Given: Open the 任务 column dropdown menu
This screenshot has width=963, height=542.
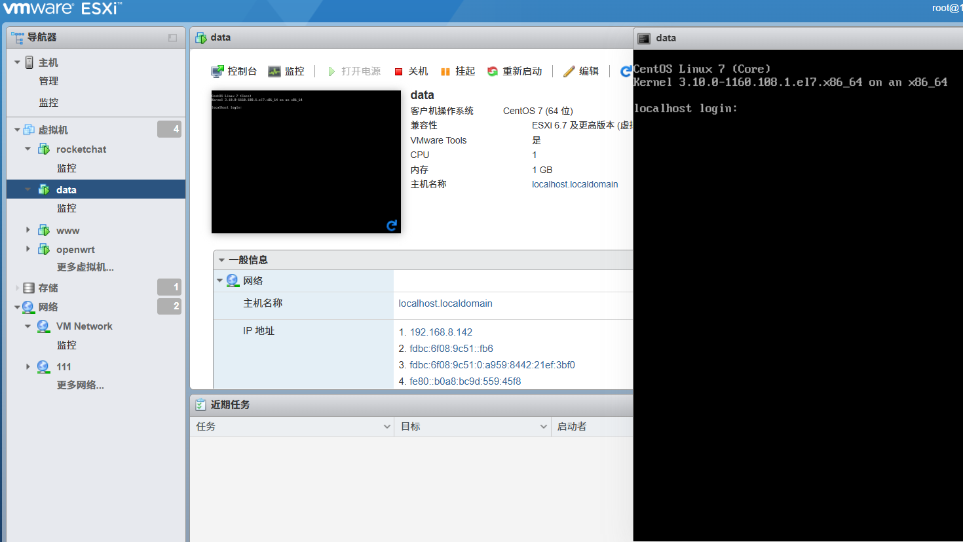Looking at the screenshot, I should (387, 427).
